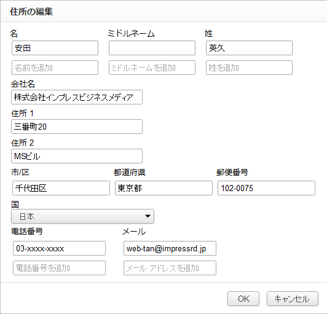Viewport: 327px width, 314px height.
Task: Click the 電話番号 field with 03-xxxx-xxxx
Action: pyautogui.click(x=59, y=248)
